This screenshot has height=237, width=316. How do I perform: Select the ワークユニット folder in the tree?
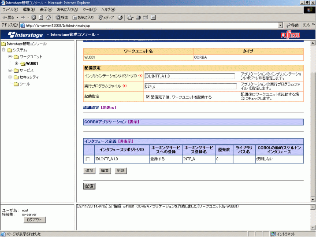point(28,57)
